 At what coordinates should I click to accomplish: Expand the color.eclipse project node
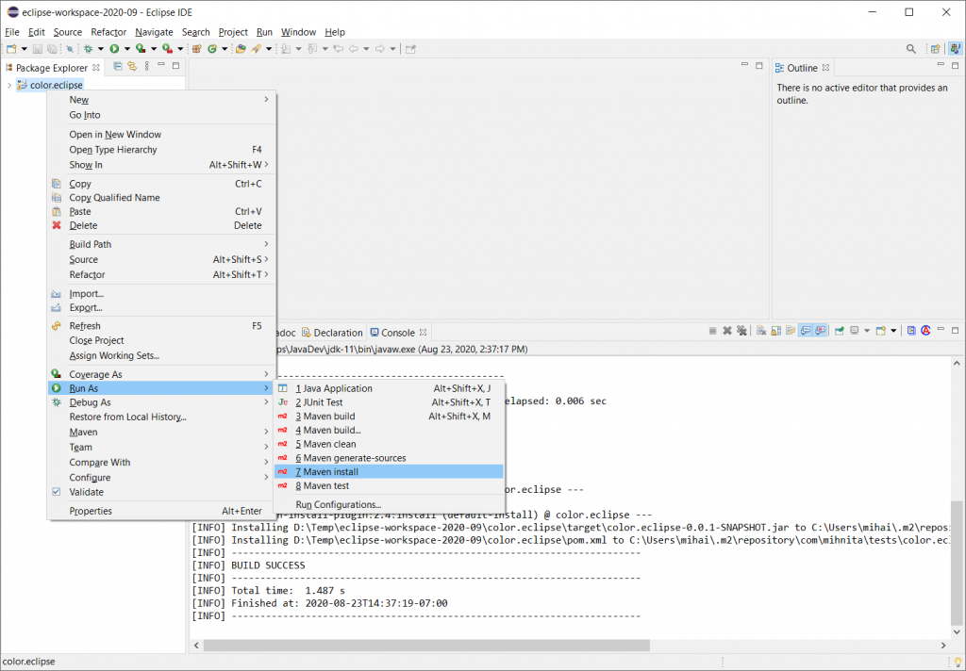(x=9, y=85)
